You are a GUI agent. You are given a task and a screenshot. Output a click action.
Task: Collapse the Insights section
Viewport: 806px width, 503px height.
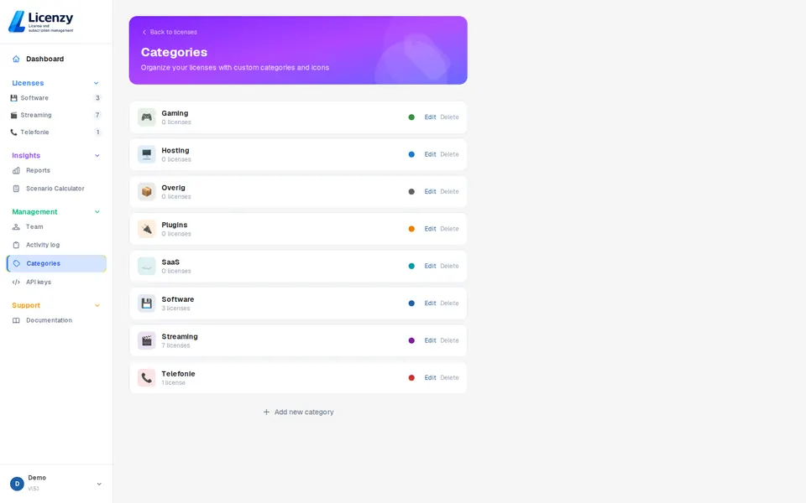click(97, 156)
